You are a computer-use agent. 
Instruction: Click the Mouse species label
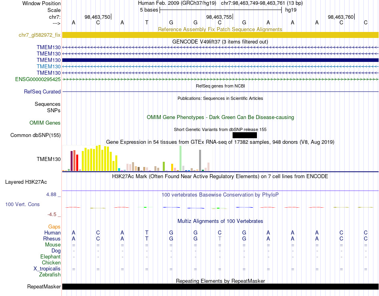pos(53,245)
